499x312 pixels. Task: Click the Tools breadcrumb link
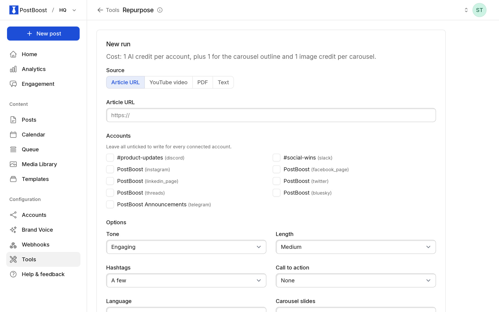[x=113, y=10]
